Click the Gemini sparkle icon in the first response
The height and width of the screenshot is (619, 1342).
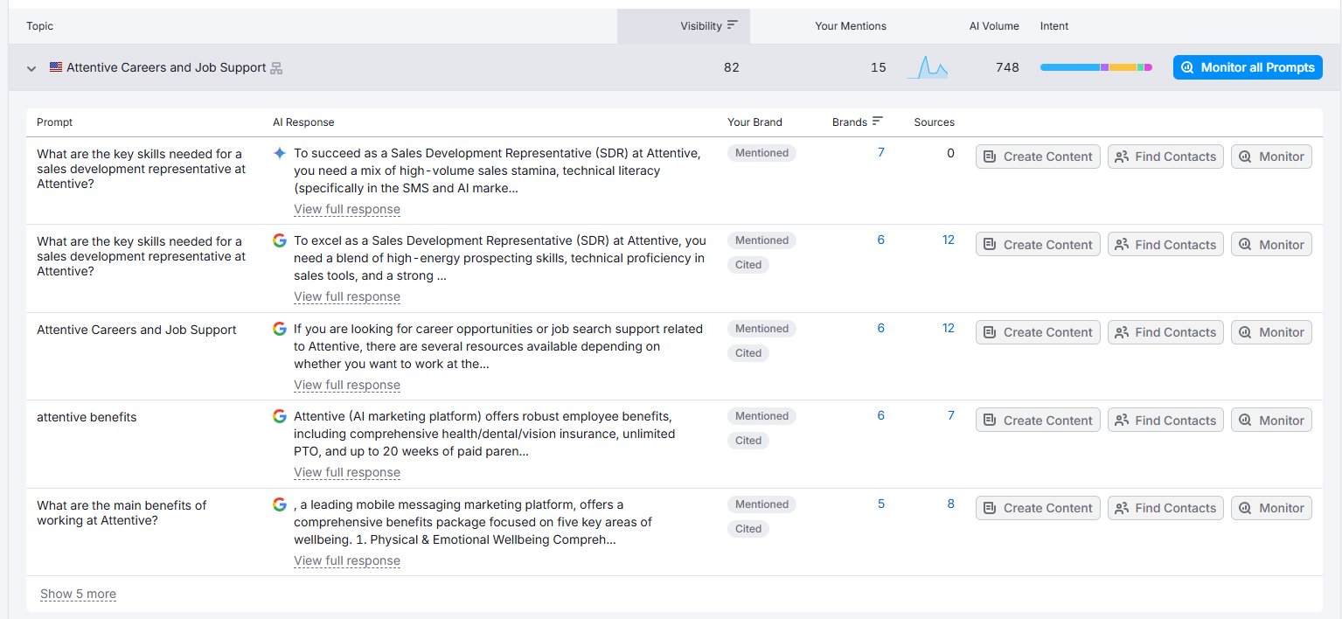point(280,153)
